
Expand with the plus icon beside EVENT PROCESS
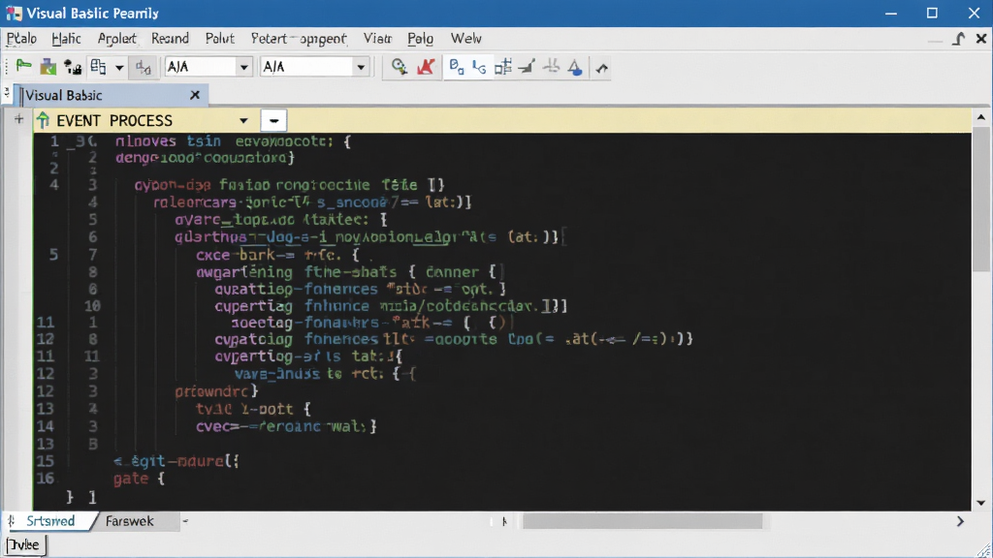tap(19, 119)
